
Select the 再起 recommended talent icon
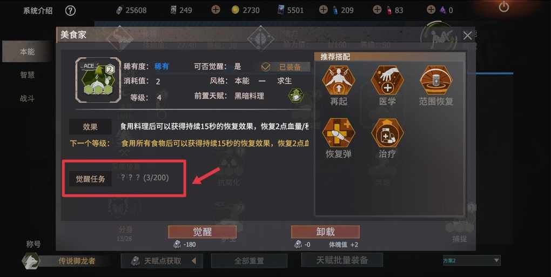click(x=338, y=80)
